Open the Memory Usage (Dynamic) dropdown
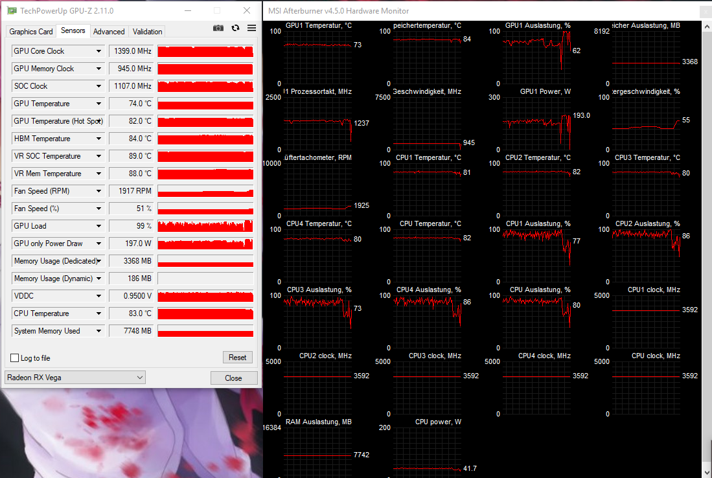 (98, 279)
